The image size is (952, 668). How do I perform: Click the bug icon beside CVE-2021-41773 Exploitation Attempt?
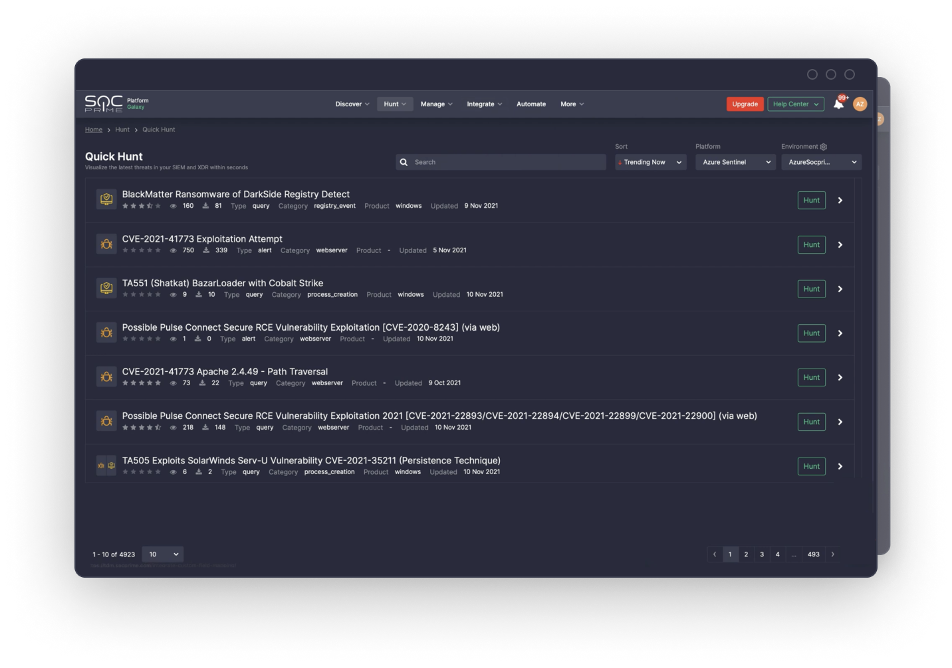[x=106, y=244]
